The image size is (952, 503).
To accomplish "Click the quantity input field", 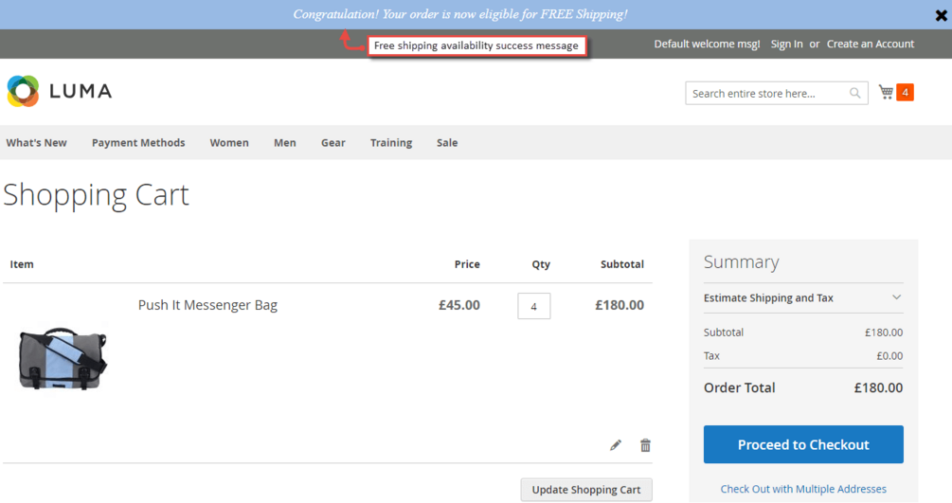I will coord(533,306).
